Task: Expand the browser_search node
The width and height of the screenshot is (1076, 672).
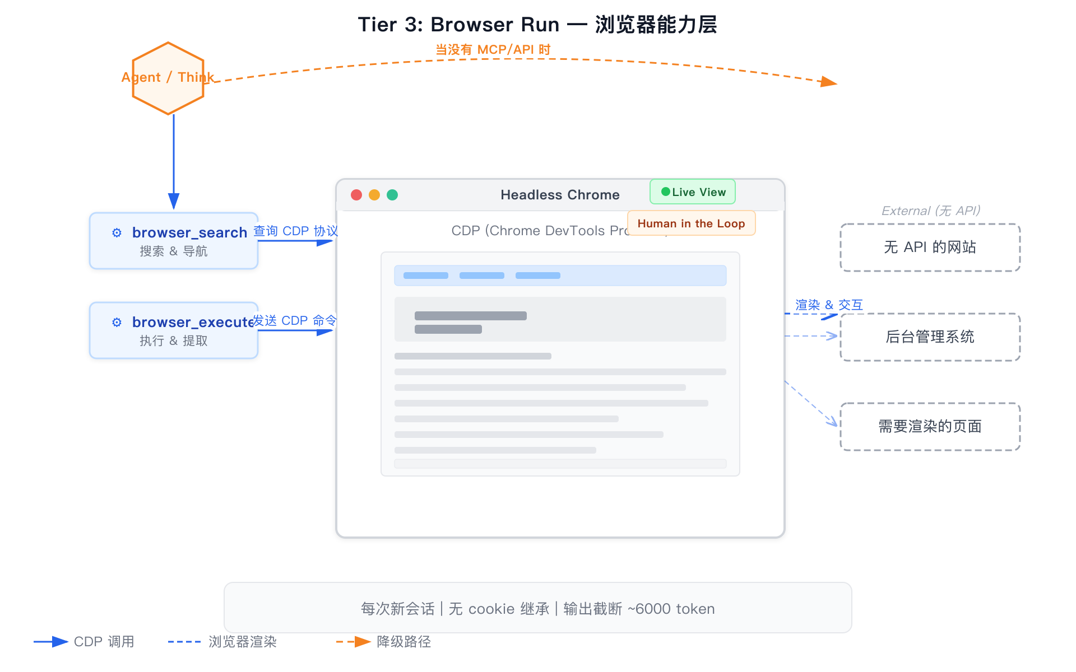Action: (x=174, y=241)
